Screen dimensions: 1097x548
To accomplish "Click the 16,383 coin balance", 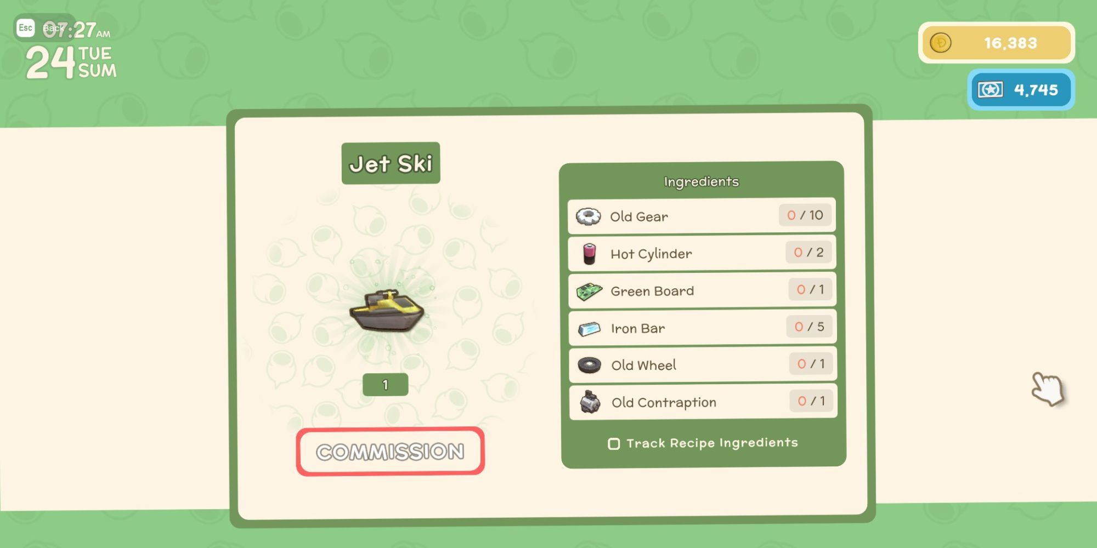I will [1010, 43].
